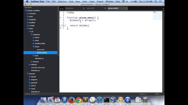Viewport: 188px width, 105px height.
Task: Open example.sites.php in the sidebar
Action: [x=38, y=67]
